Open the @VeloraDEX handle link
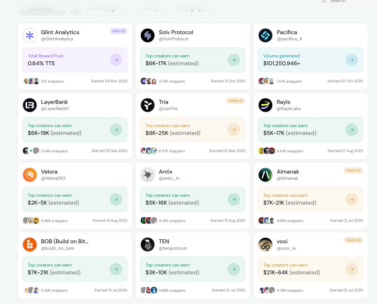 [x=53, y=178]
